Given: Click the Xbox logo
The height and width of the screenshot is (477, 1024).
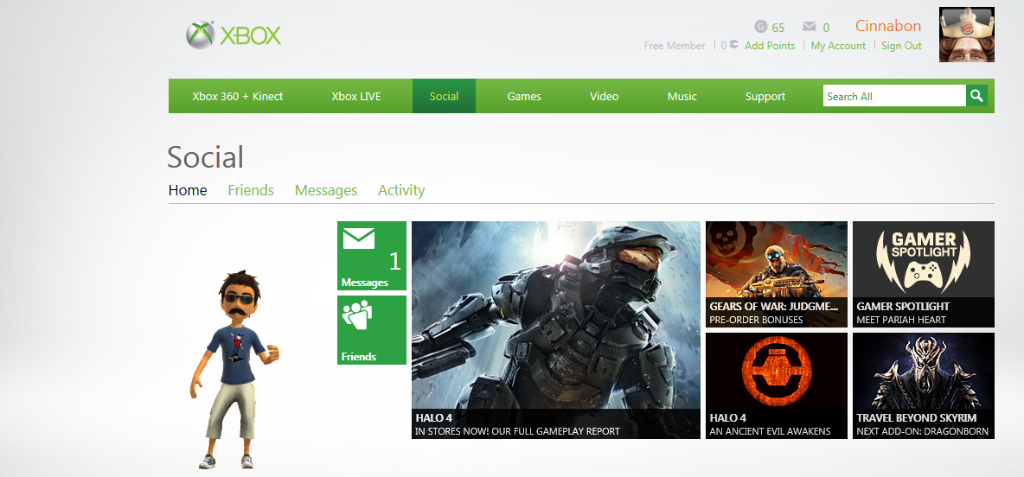Looking at the screenshot, I should pyautogui.click(x=234, y=35).
